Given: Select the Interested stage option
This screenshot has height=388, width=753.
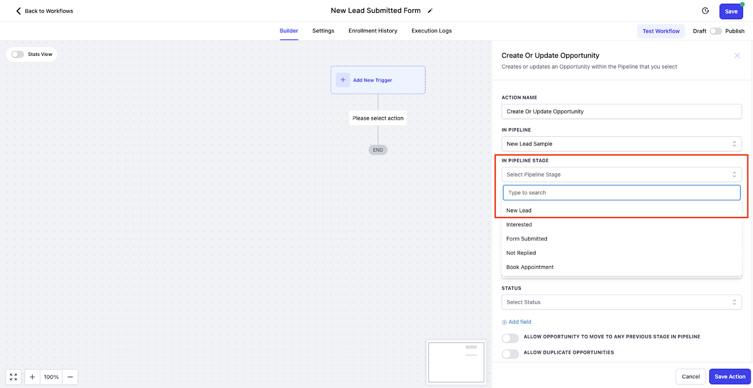Looking at the screenshot, I should [622, 225].
